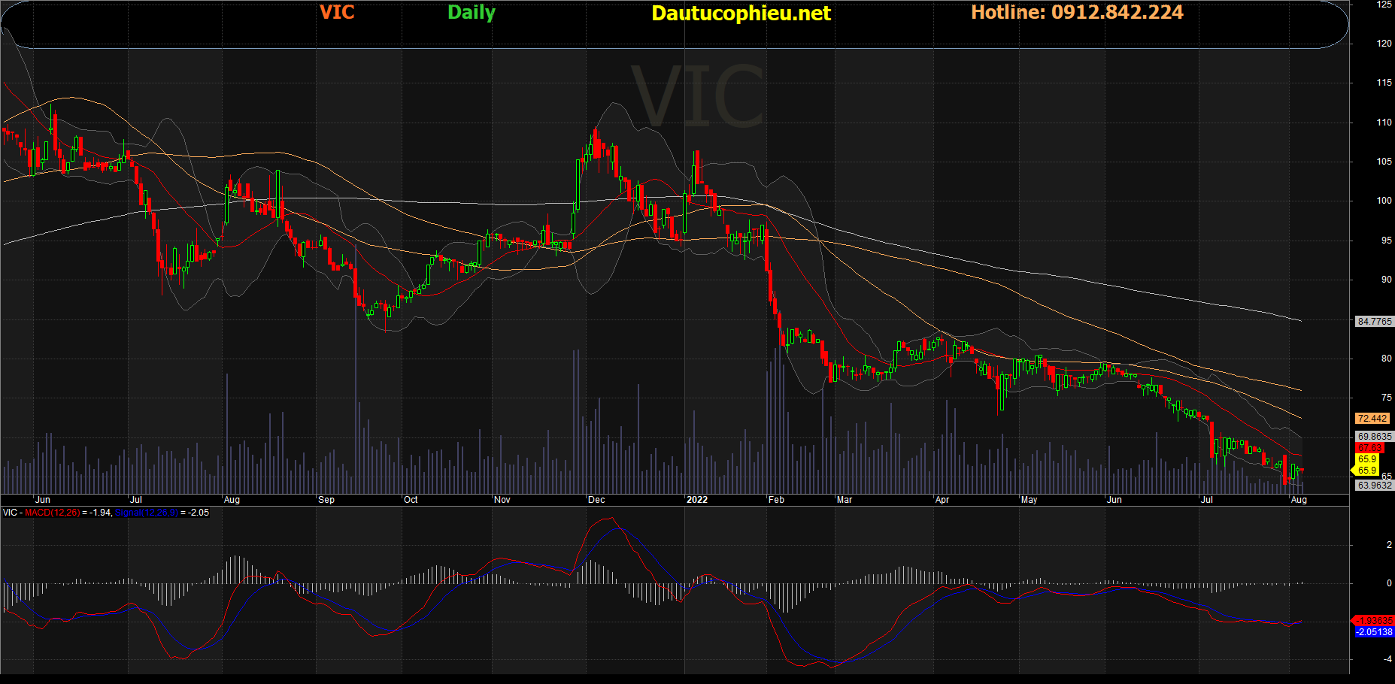Click the red 67.63 price tag
The image size is (1395, 684).
click(1369, 448)
